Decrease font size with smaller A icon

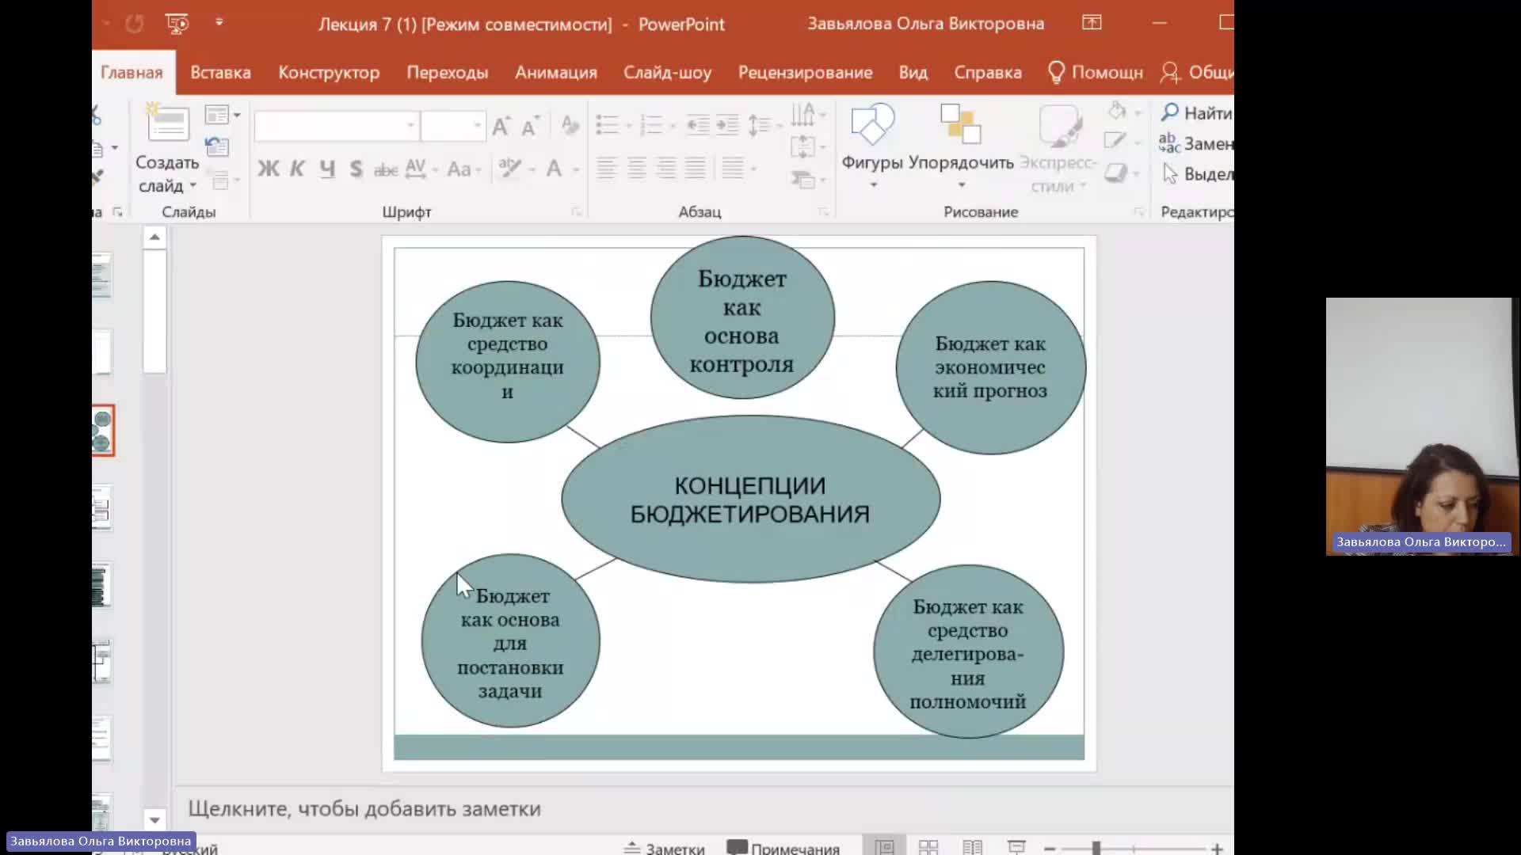[x=530, y=126]
